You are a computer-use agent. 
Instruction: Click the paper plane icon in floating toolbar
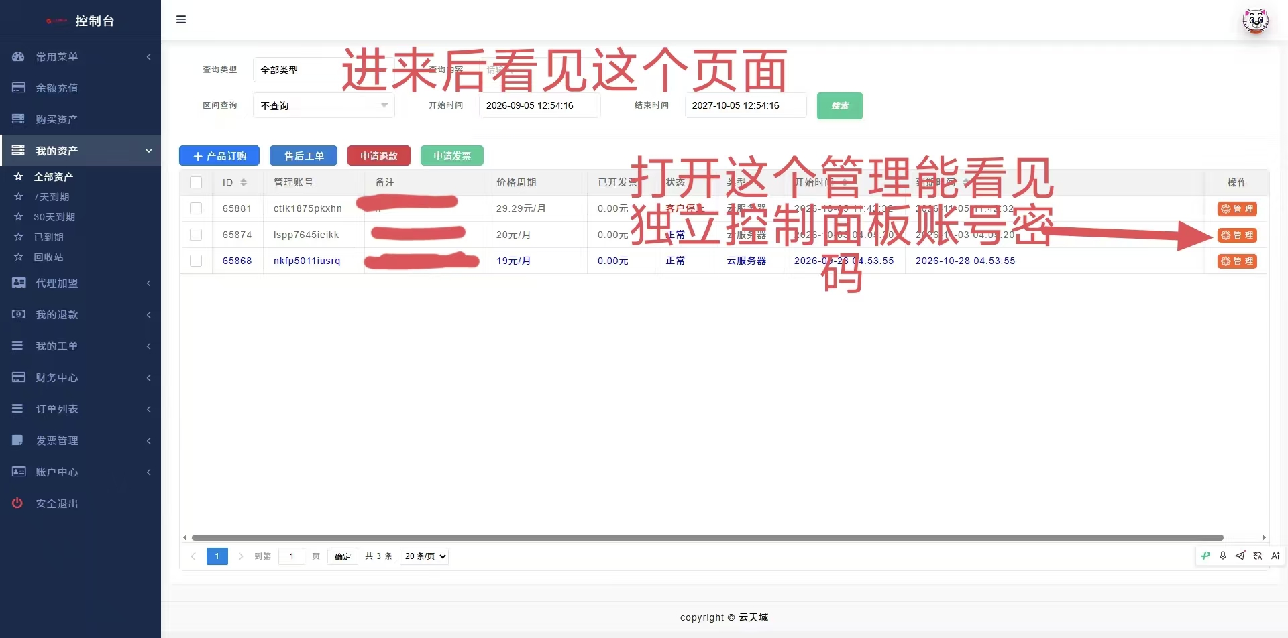click(x=1240, y=556)
